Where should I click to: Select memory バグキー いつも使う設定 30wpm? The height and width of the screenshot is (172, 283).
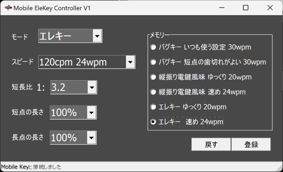click(x=200, y=47)
